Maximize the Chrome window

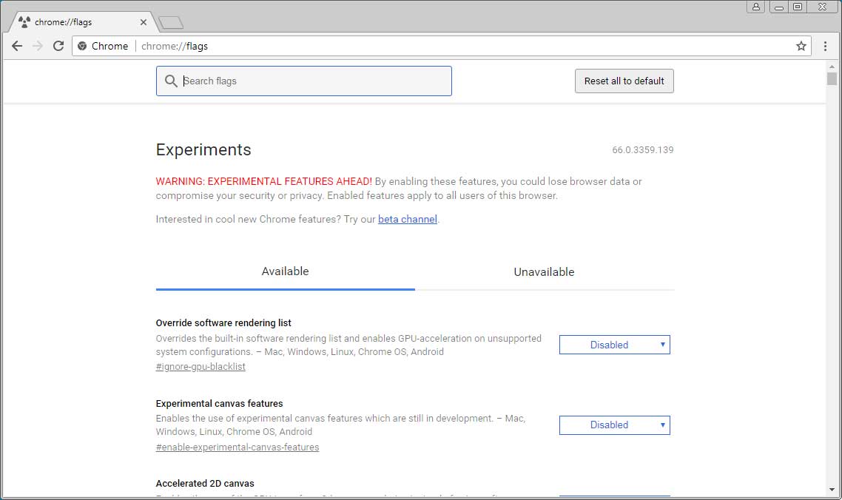point(798,7)
